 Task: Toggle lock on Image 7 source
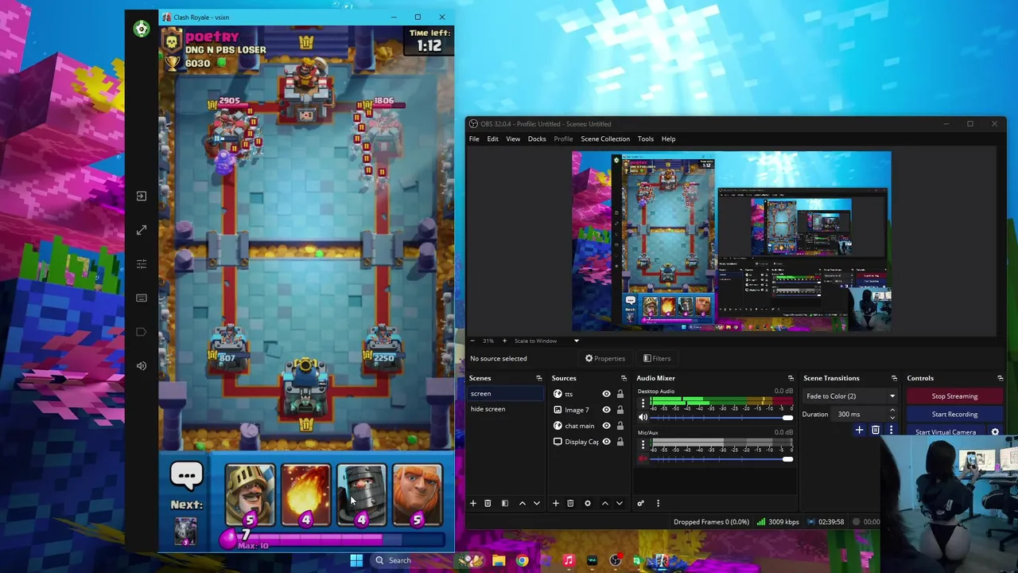click(620, 410)
